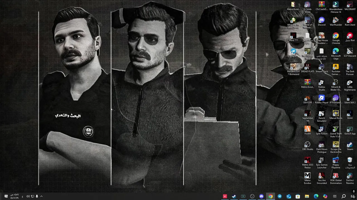Select the Marvel Rivals desktop icon
The image size is (357, 200).
point(336,115)
